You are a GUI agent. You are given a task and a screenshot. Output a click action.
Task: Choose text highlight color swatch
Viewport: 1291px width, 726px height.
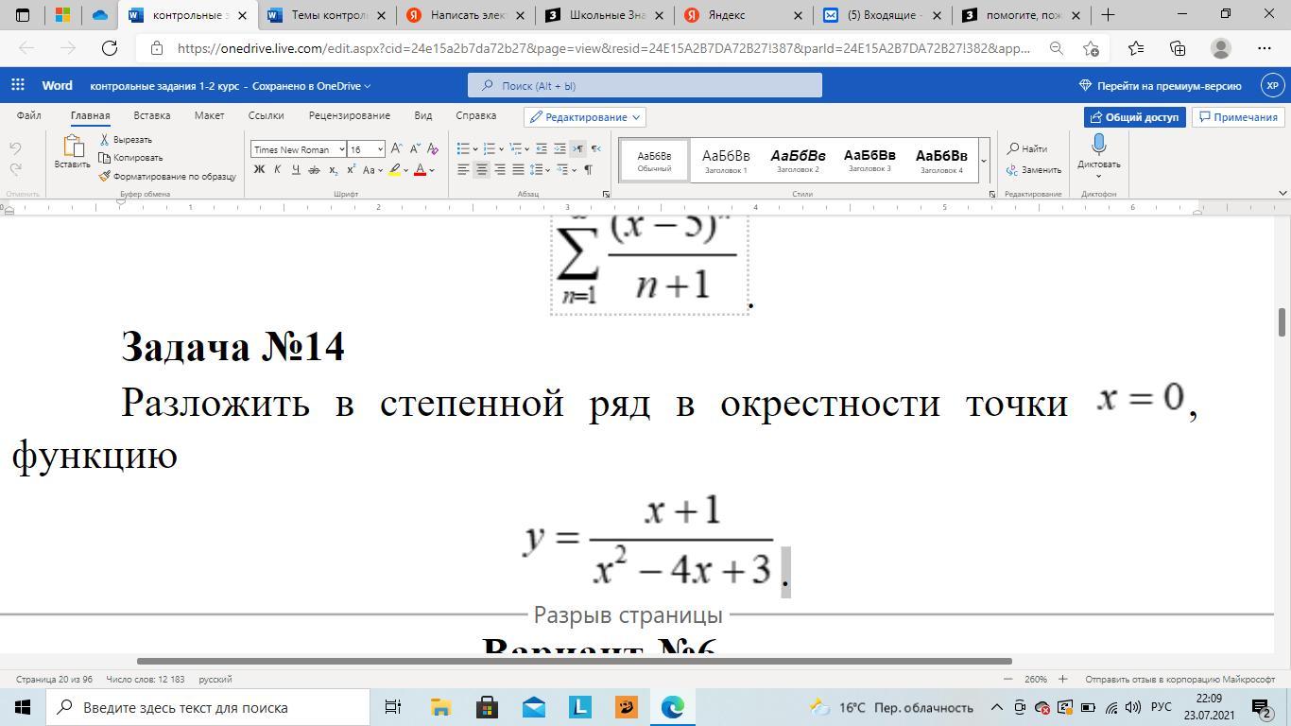click(x=395, y=170)
